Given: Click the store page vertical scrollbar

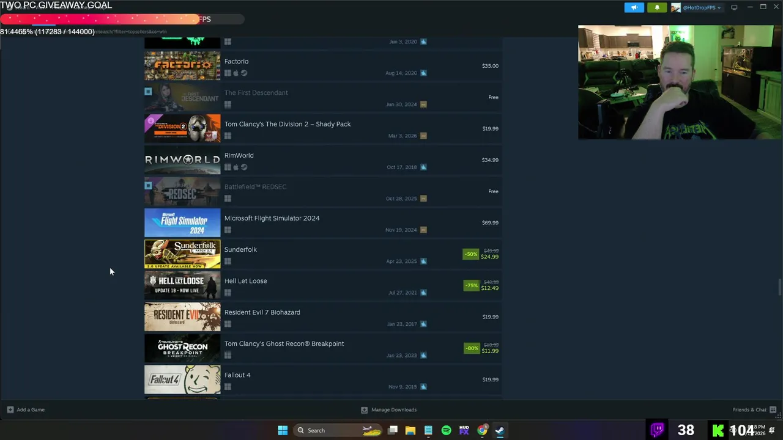Looking at the screenshot, I should (x=779, y=286).
